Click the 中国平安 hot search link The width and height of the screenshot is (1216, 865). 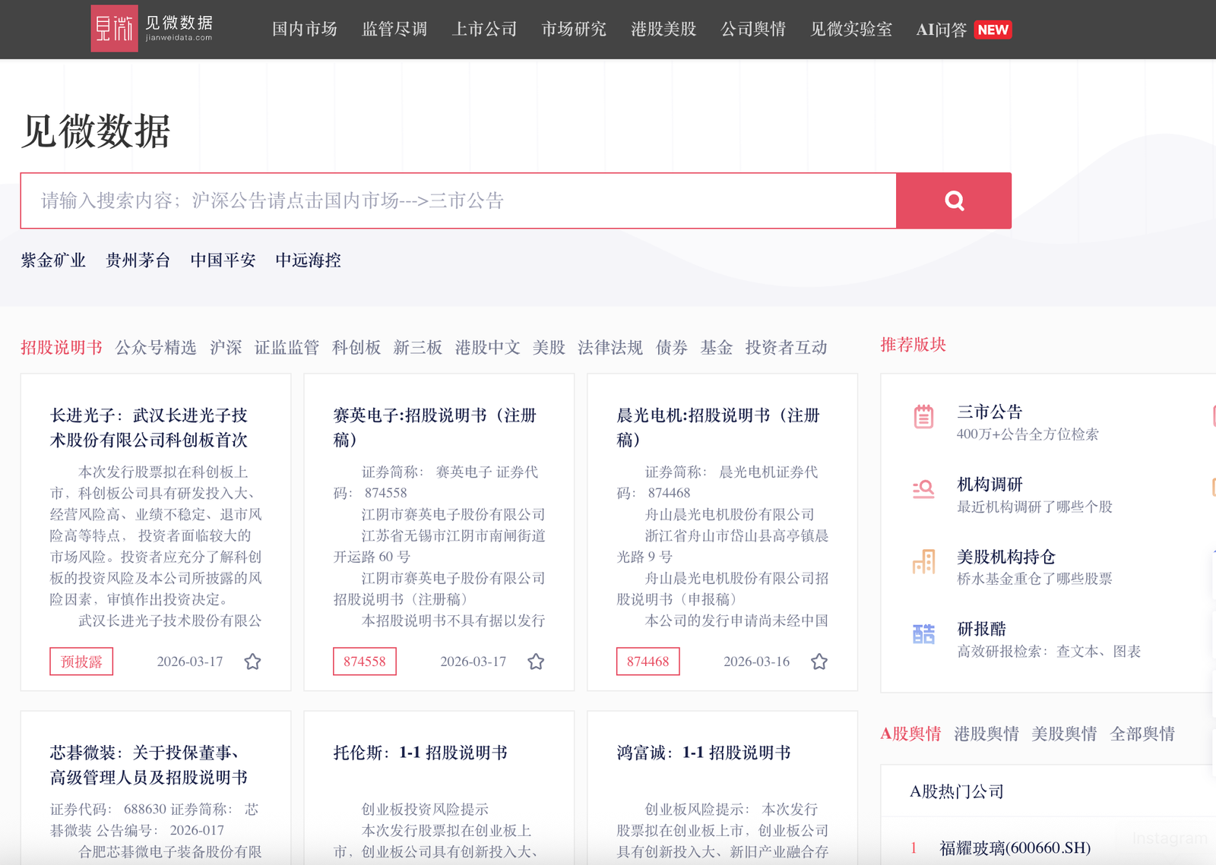click(x=223, y=260)
